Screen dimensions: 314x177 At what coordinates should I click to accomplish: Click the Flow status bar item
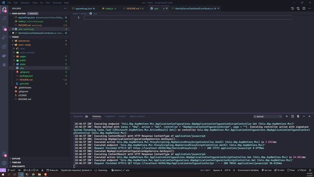291,170
